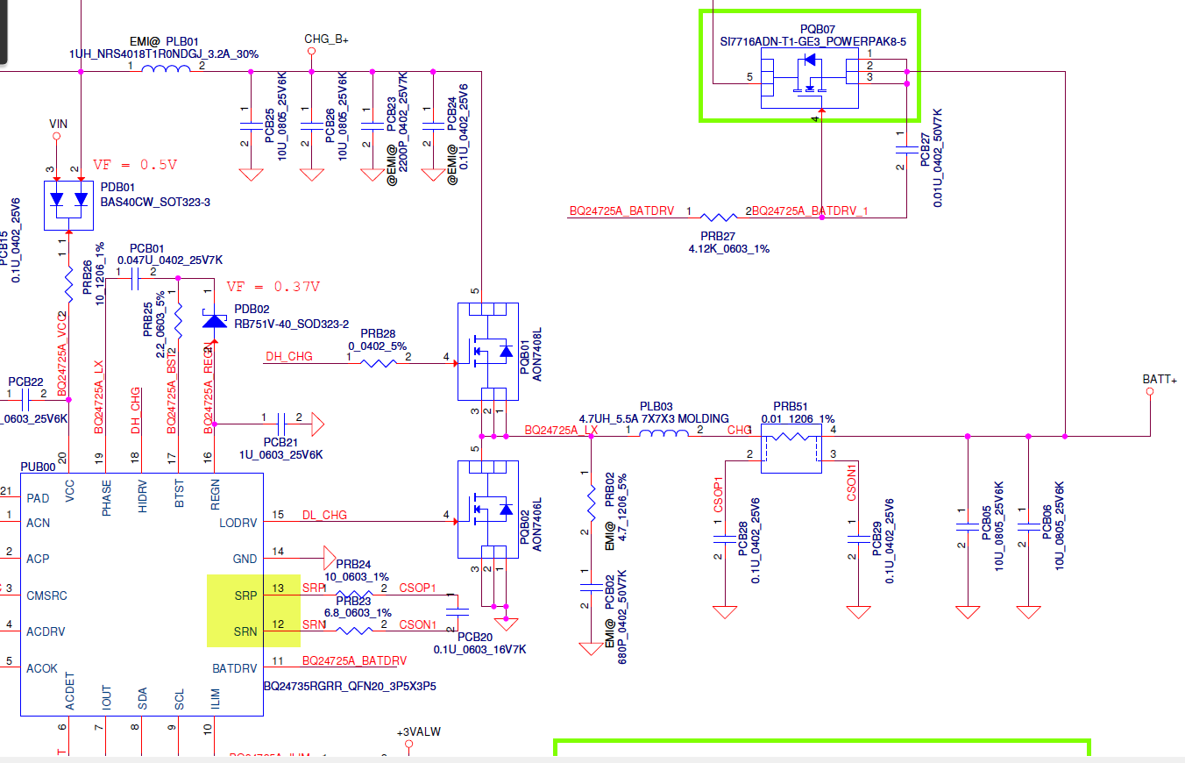Click the PCB21 capacitor symbol
Image resolution: width=1185 pixels, height=763 pixels.
pyautogui.click(x=281, y=424)
